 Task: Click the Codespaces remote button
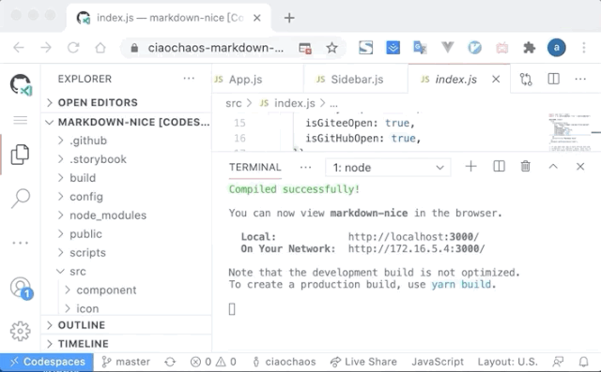click(47, 362)
